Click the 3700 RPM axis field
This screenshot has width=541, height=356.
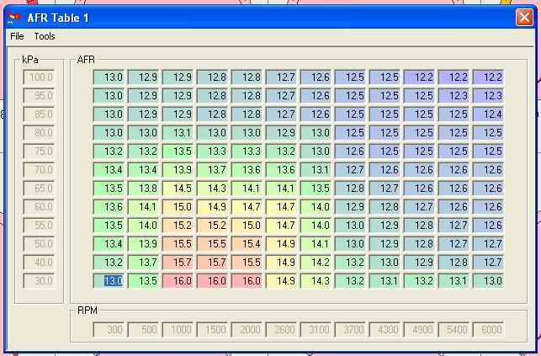(x=350, y=330)
